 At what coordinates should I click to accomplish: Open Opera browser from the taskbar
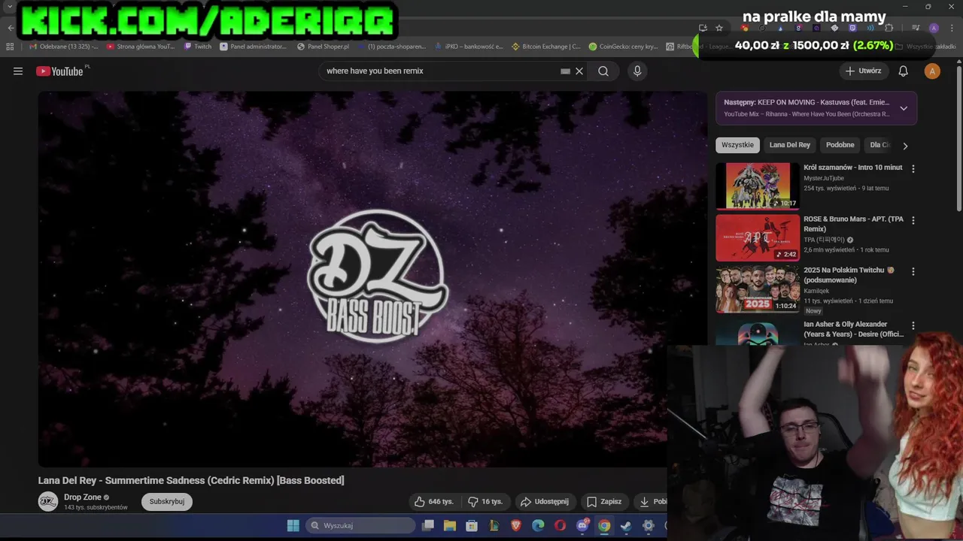coord(560,525)
